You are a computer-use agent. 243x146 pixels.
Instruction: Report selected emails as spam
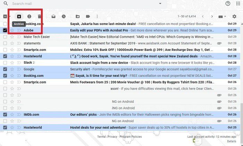coord(30,16)
